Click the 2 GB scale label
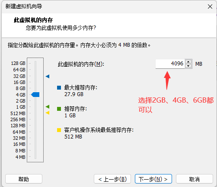Screen dimensions: 217x187 tap(21, 101)
